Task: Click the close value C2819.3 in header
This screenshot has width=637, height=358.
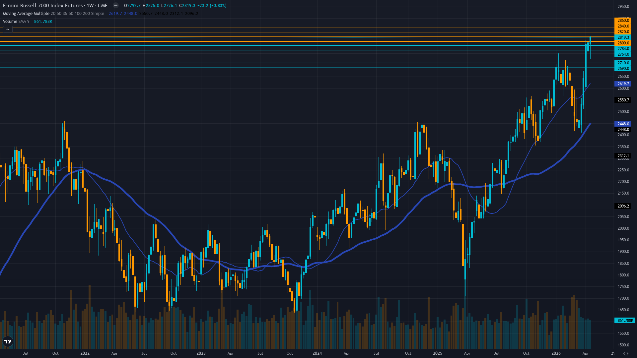Action: 187,5
